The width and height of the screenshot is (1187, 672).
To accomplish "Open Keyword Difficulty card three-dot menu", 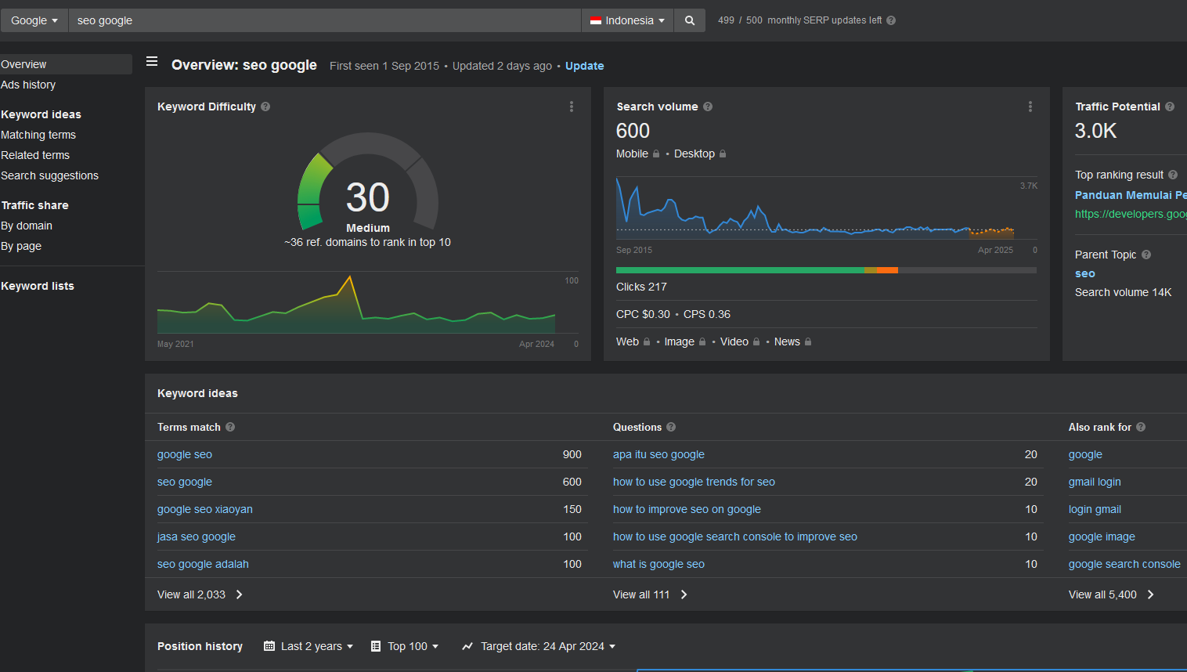I will pyautogui.click(x=572, y=107).
